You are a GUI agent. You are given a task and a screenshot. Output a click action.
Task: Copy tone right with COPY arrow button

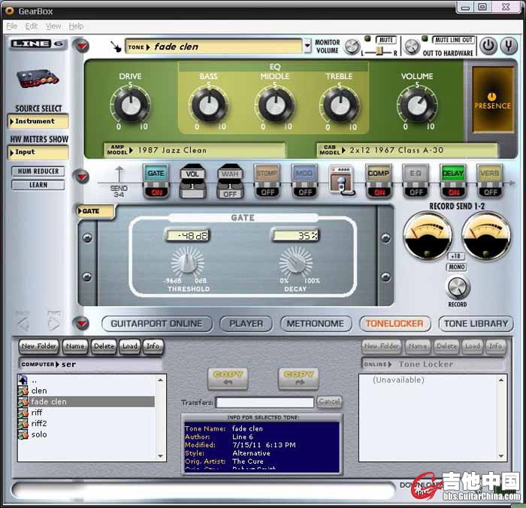tap(298, 378)
